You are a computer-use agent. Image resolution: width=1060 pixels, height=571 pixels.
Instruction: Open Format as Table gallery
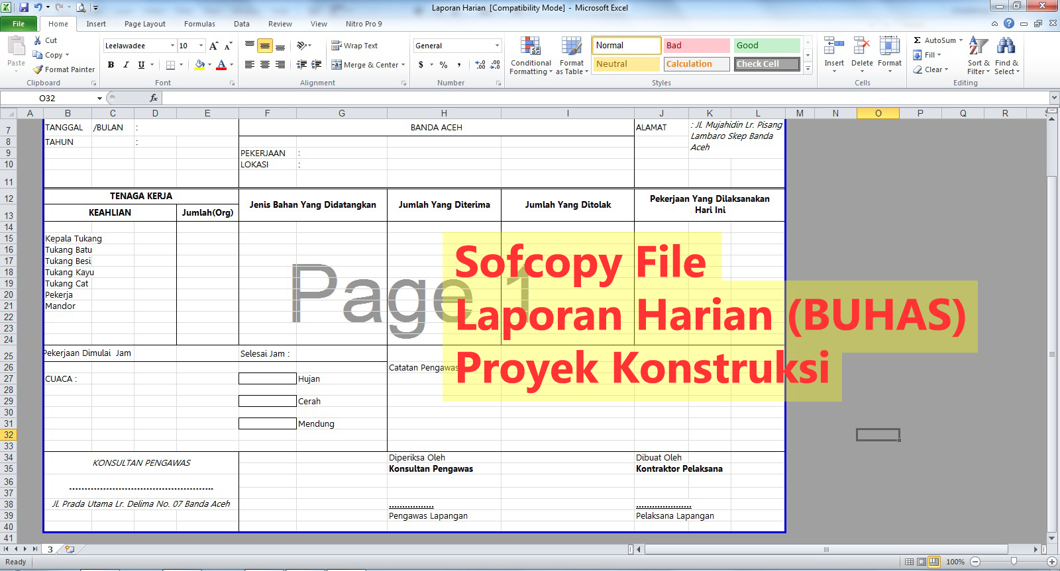click(x=572, y=56)
